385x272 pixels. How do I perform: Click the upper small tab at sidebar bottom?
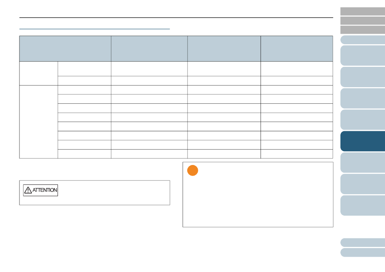click(x=363, y=242)
